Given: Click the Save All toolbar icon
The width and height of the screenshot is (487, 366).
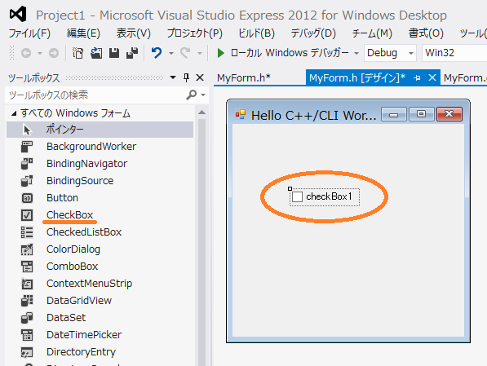Looking at the screenshot, I should coord(132,53).
